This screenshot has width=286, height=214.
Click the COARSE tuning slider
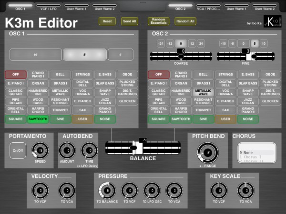click(x=181, y=56)
